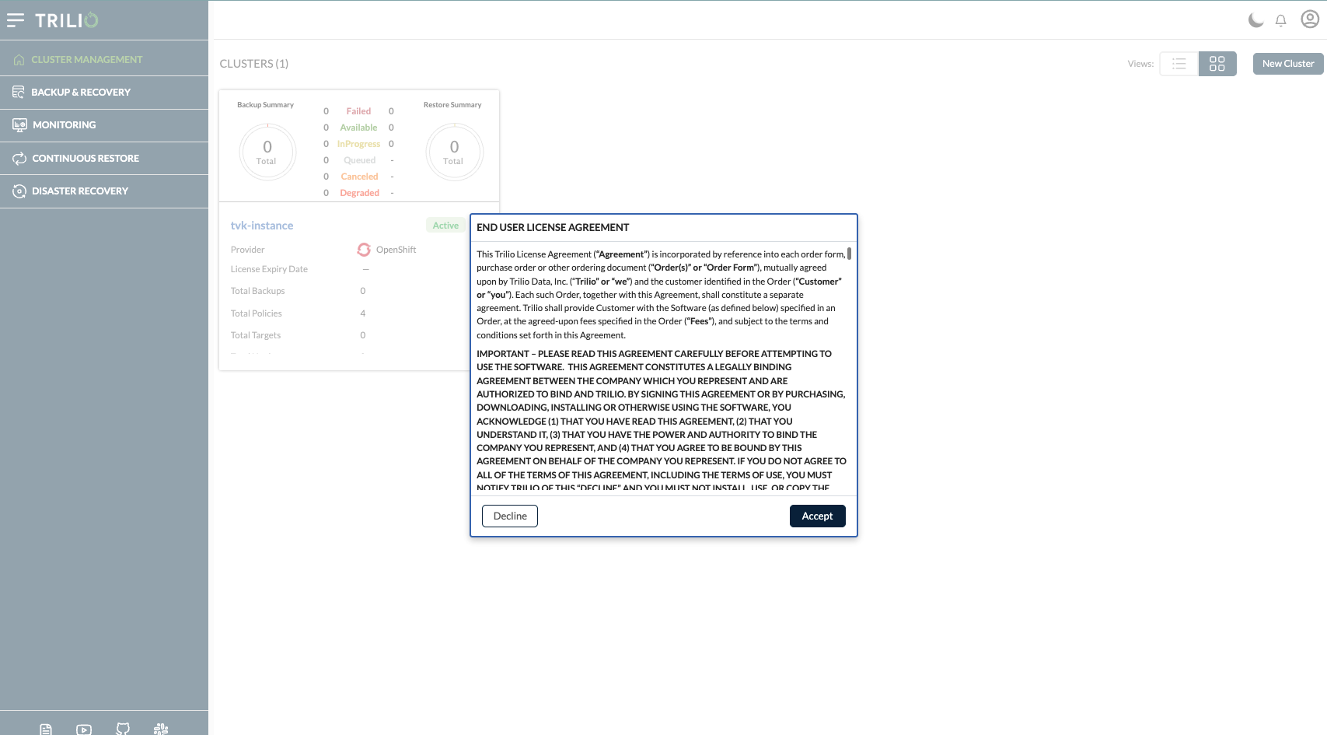Open the notifications bell

tap(1281, 21)
